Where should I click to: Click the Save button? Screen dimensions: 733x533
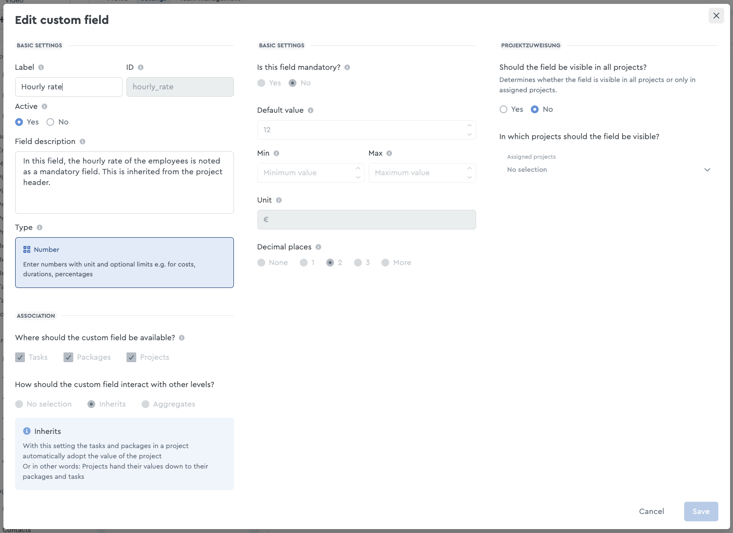coord(701,512)
